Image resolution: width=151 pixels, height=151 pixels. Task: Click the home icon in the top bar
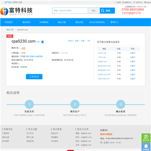(116, 3)
